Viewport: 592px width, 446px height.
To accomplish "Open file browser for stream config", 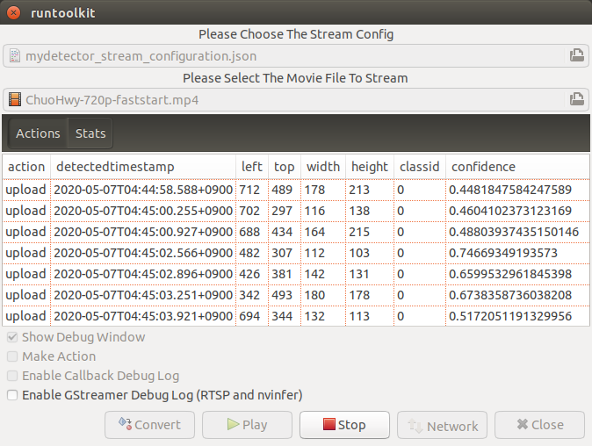I will (x=576, y=55).
